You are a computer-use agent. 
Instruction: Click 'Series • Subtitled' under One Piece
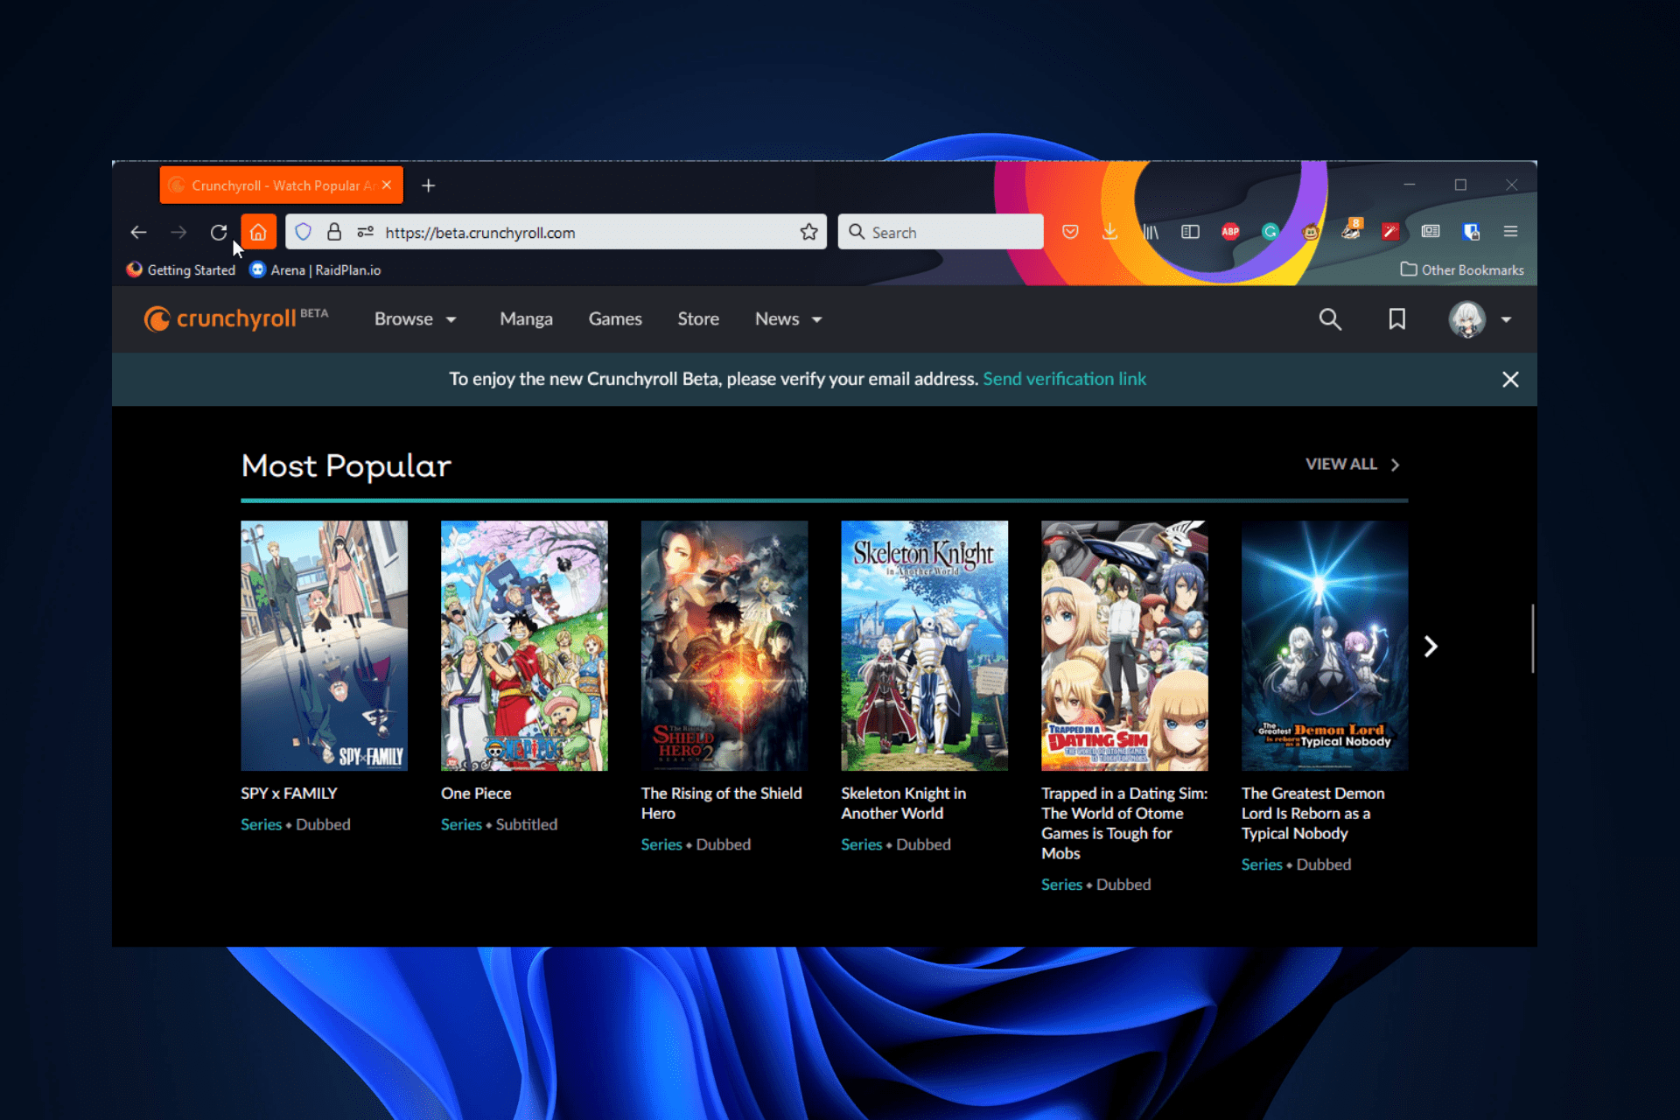tap(499, 824)
